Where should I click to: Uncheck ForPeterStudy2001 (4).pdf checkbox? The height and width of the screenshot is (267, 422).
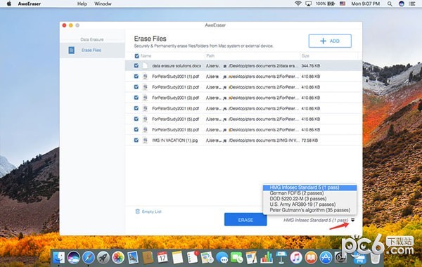tap(136, 108)
